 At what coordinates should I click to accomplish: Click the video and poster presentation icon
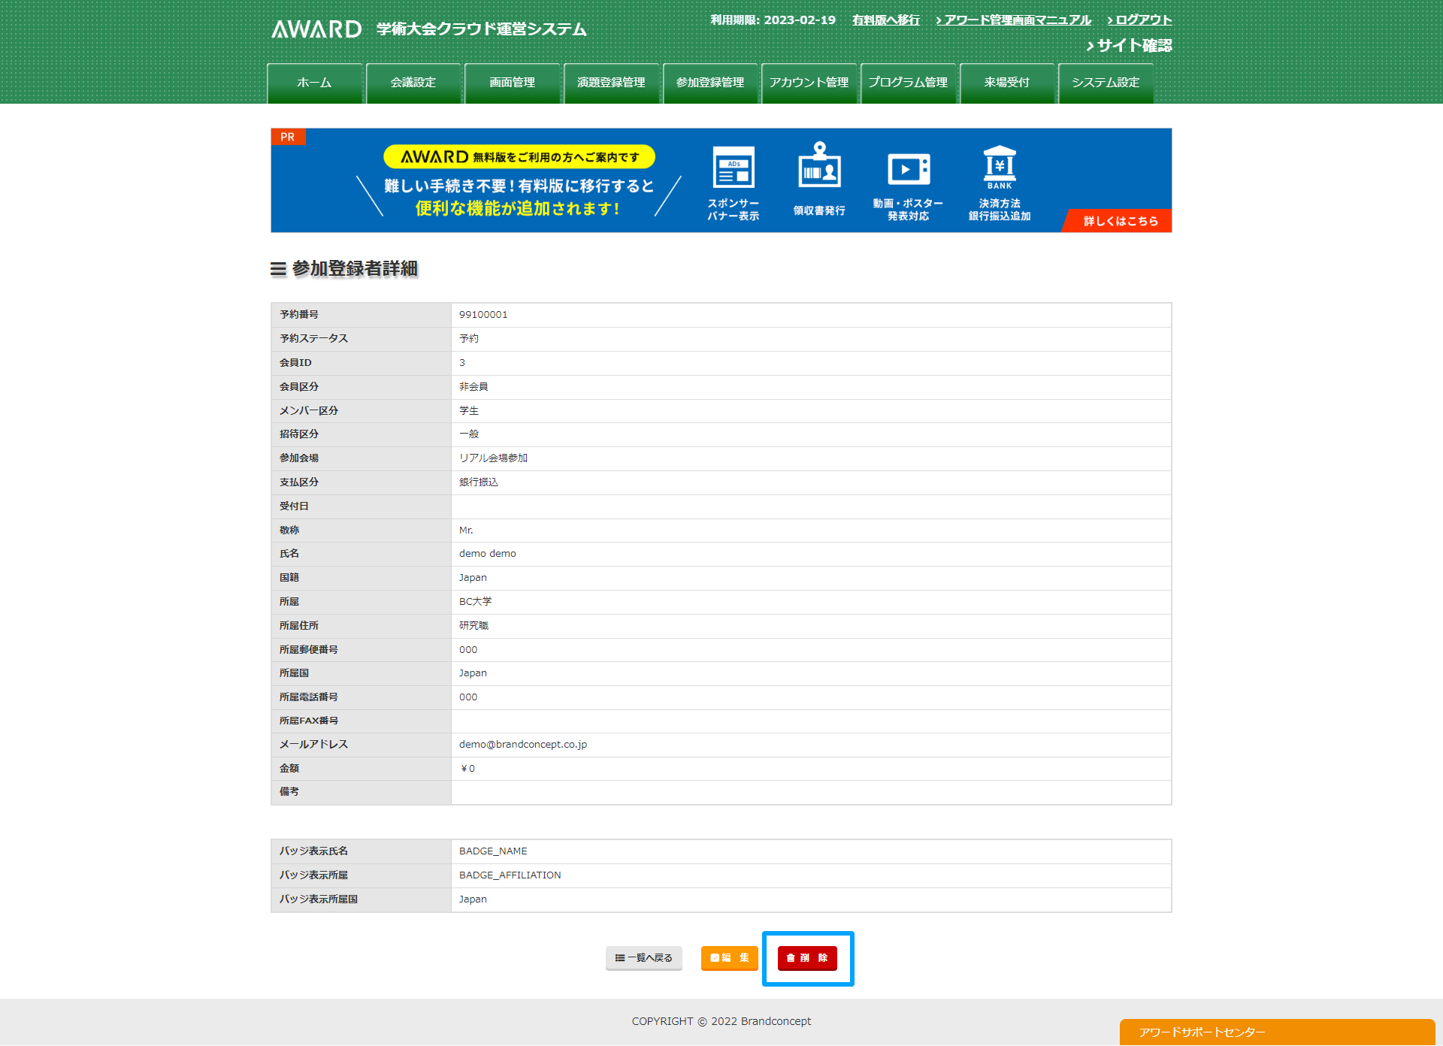coord(908,169)
